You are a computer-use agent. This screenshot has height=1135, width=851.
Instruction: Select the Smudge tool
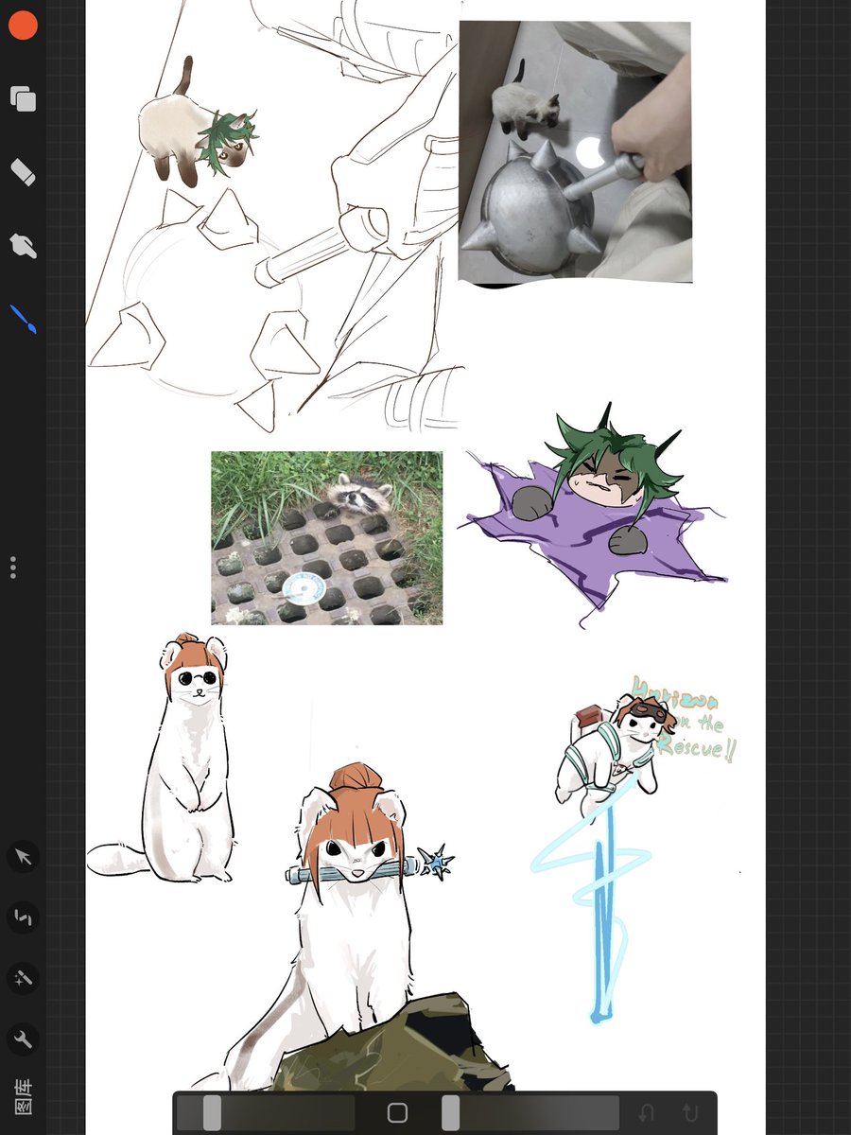[23, 246]
